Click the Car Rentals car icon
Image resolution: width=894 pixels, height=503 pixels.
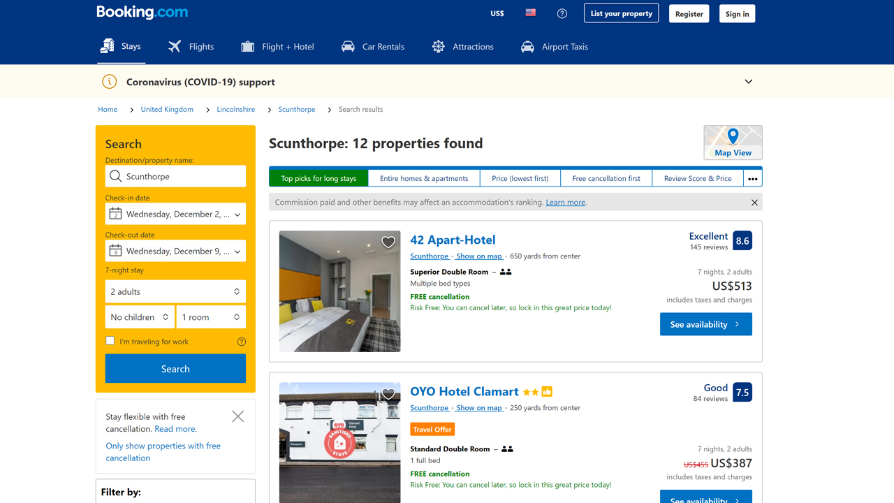point(348,47)
